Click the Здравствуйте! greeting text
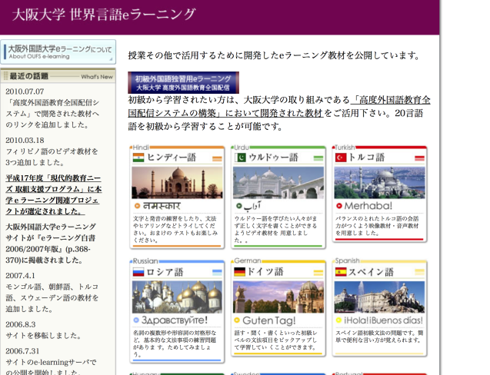Viewport: 490px width, 375px height. coord(175,320)
